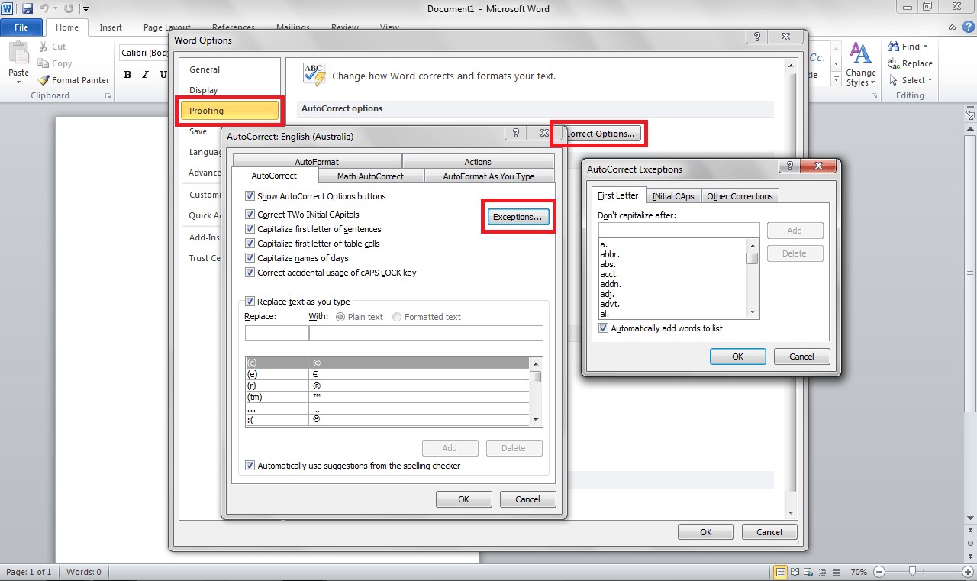Toggle Automatically add words to list
The width and height of the screenshot is (977, 581).
point(605,328)
